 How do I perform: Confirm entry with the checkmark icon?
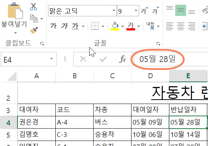point(103,59)
